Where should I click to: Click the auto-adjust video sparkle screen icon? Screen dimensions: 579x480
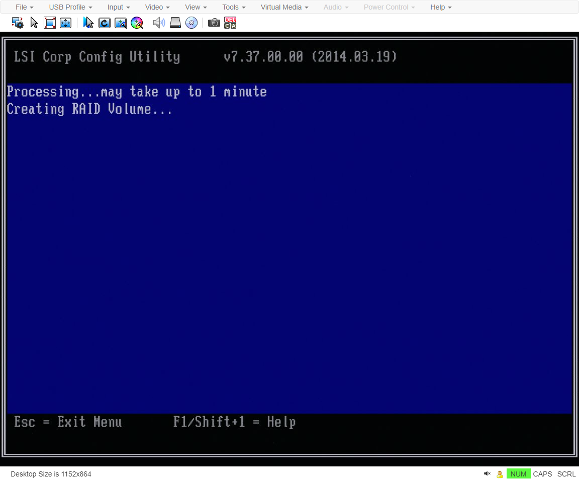point(121,23)
